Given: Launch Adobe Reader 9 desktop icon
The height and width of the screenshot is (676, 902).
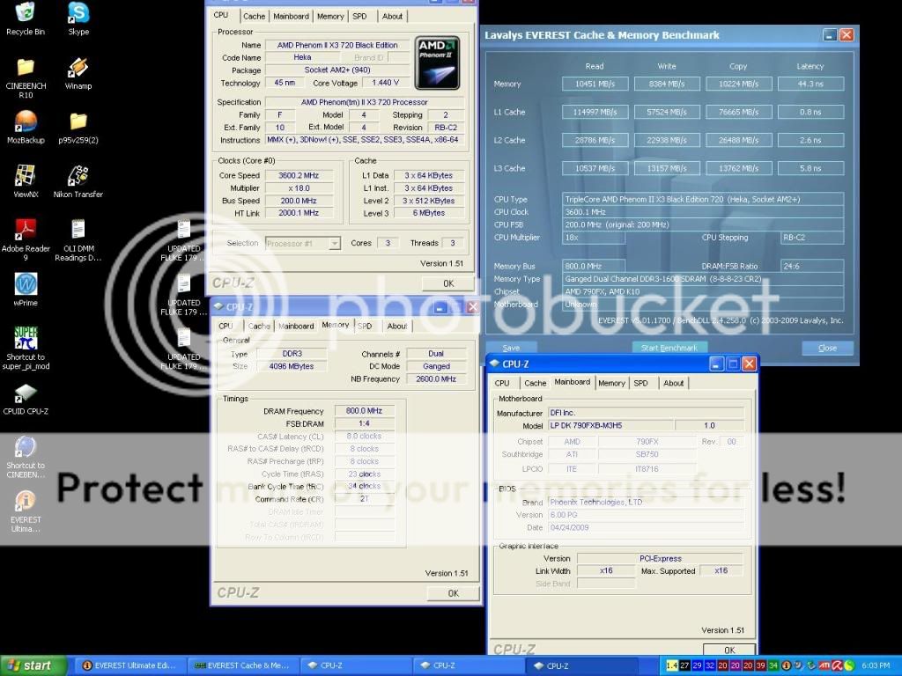Looking at the screenshot, I should coord(26,239).
